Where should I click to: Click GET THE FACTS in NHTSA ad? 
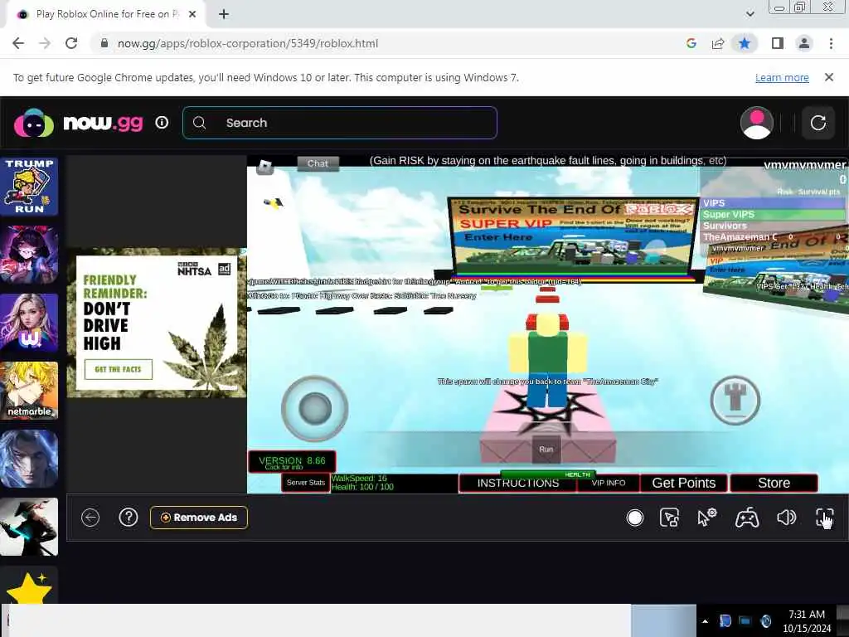118,369
